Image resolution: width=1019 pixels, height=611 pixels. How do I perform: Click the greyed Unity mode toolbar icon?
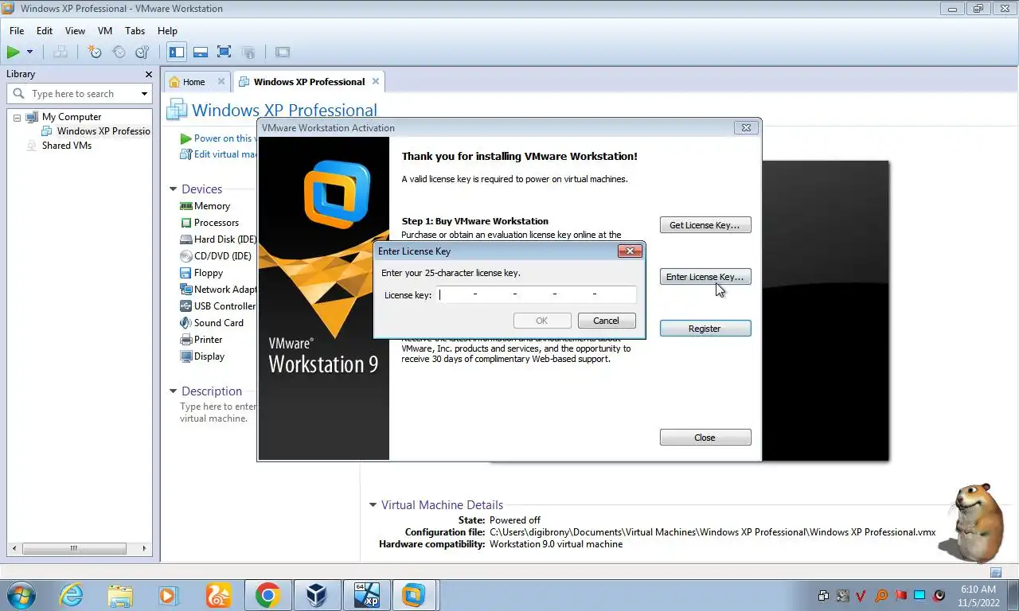248,53
